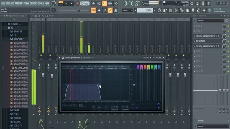Pause playback with the transport play button
Image resolution: width=230 pixels, height=129 pixels.
pos(66,4)
